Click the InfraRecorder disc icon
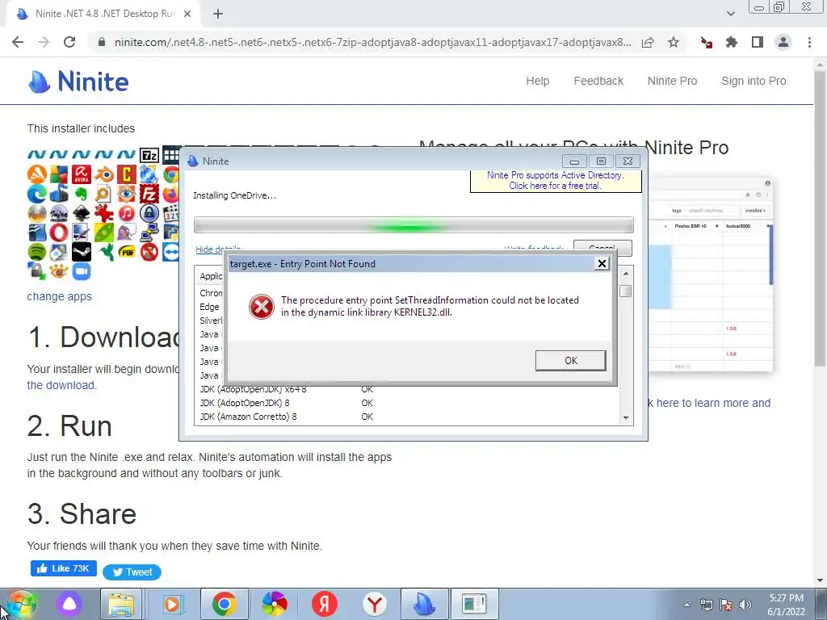The height and width of the screenshot is (620, 827). click(58, 213)
